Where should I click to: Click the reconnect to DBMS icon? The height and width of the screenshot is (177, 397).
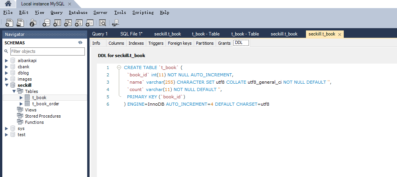pyautogui.click(x=115, y=23)
